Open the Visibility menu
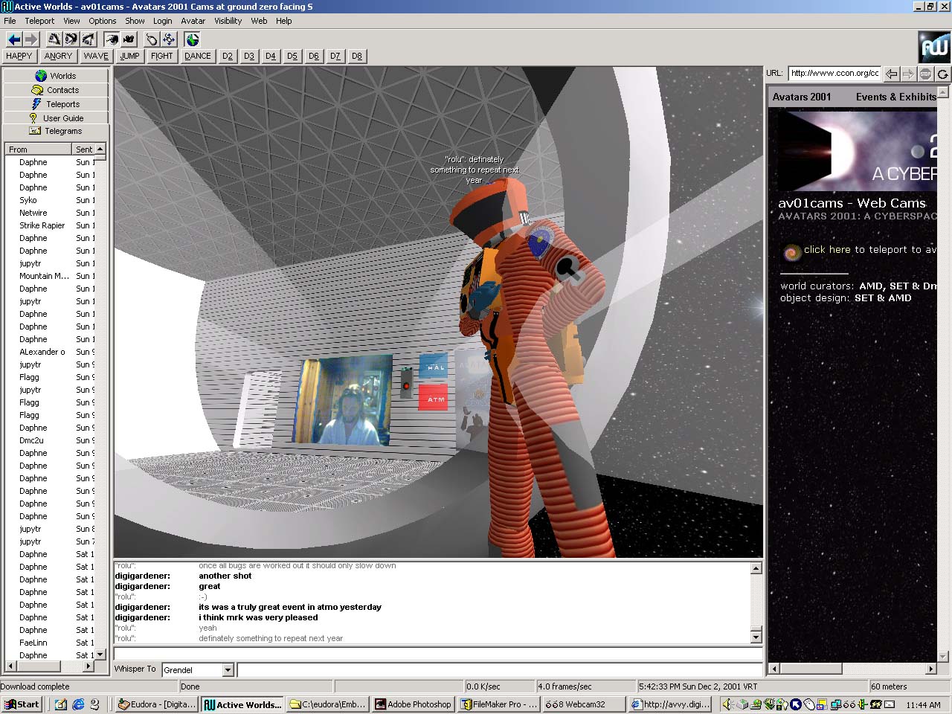 [228, 21]
